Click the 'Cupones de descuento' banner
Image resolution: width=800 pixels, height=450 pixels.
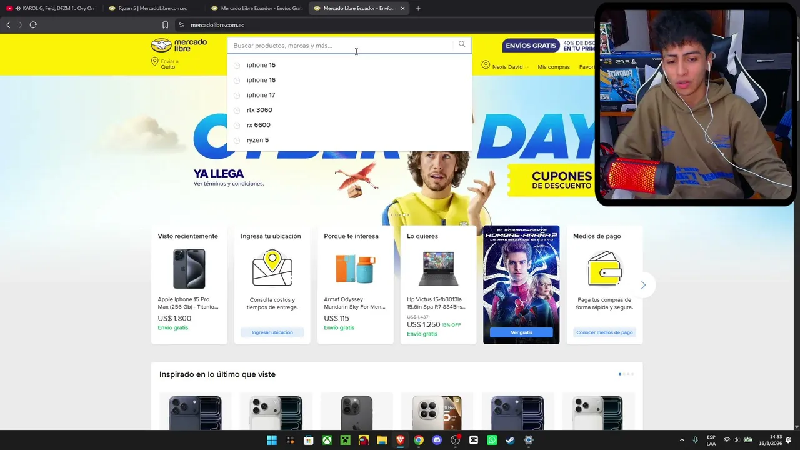click(x=551, y=180)
